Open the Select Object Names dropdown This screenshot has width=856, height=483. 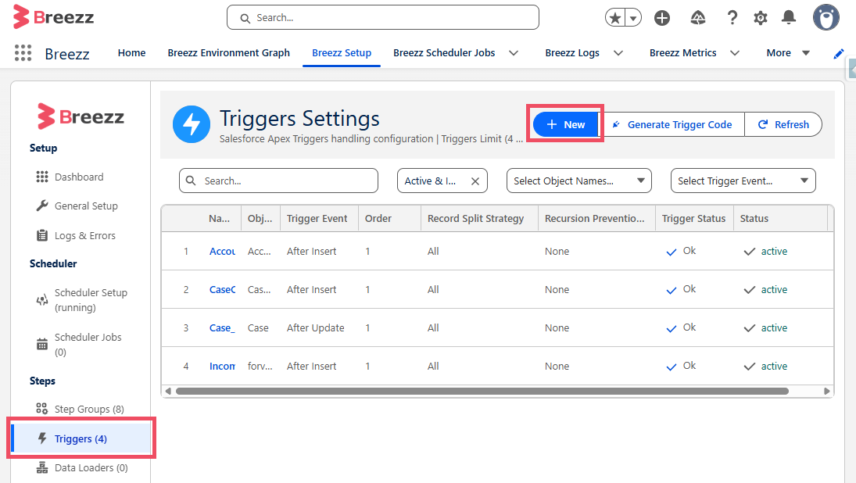coord(579,181)
